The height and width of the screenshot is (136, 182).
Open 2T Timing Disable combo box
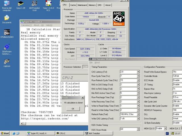pyautogui.click(x=177, y=84)
